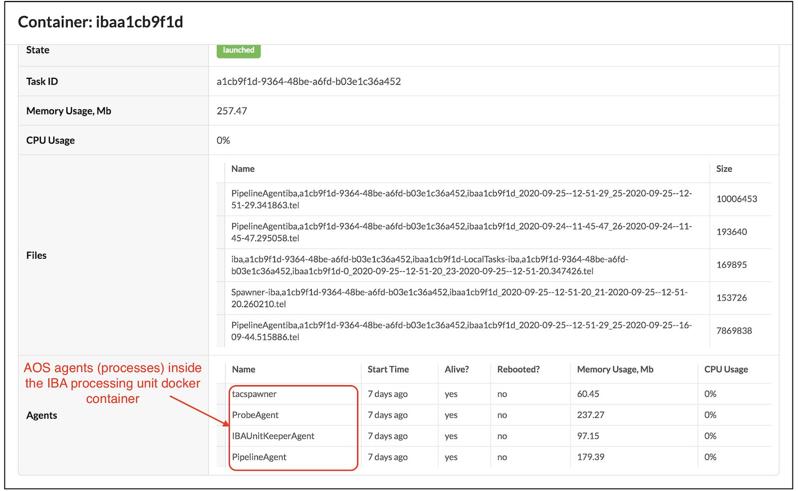Image resolution: width=798 pixels, height=491 pixels.
Task: Click the Agents table CPU Usage header
Action: click(x=726, y=369)
